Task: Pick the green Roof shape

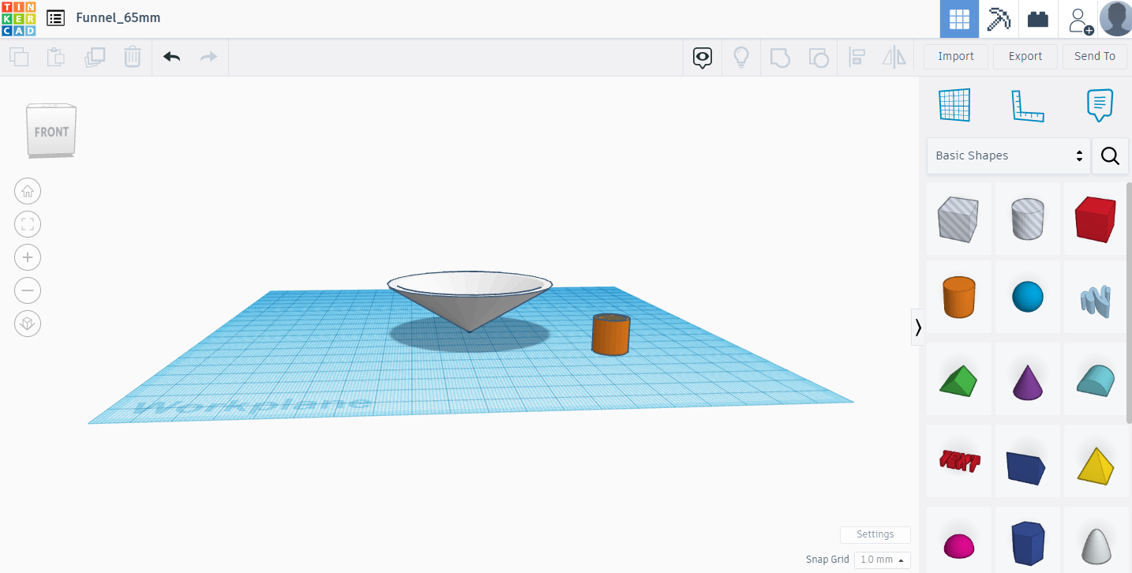Action: [958, 379]
